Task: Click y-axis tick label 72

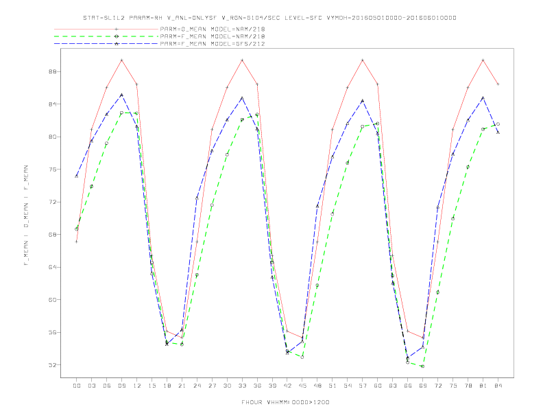Action: pyautogui.click(x=52, y=202)
